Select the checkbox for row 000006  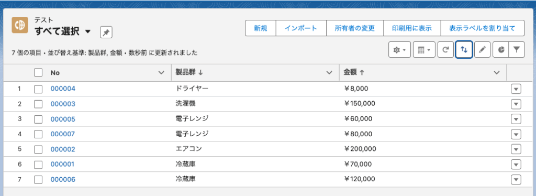pyautogui.click(x=38, y=179)
